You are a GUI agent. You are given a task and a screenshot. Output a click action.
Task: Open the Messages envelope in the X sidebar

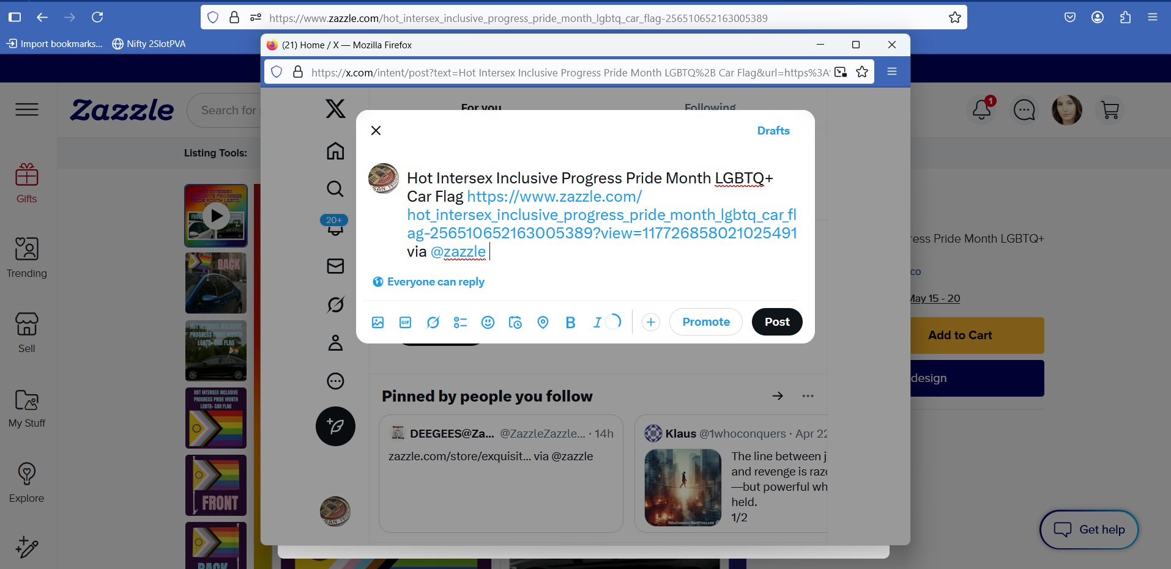[x=335, y=266]
